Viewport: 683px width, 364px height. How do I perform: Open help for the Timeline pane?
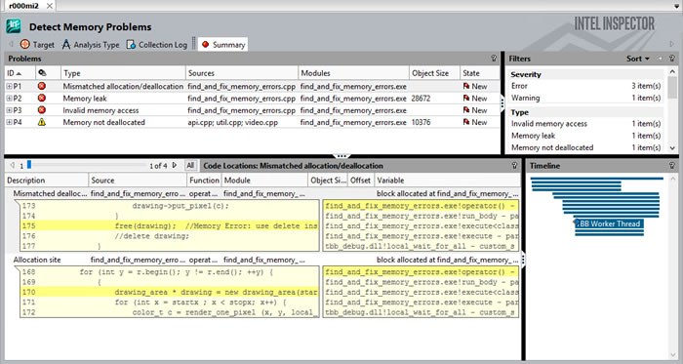pyautogui.click(x=672, y=166)
